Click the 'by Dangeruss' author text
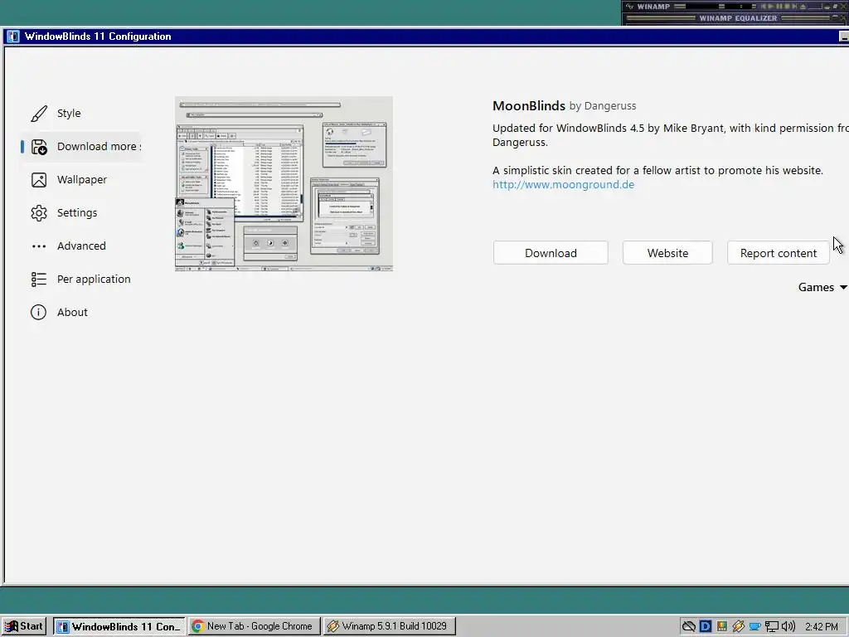The image size is (849, 637). pos(603,106)
